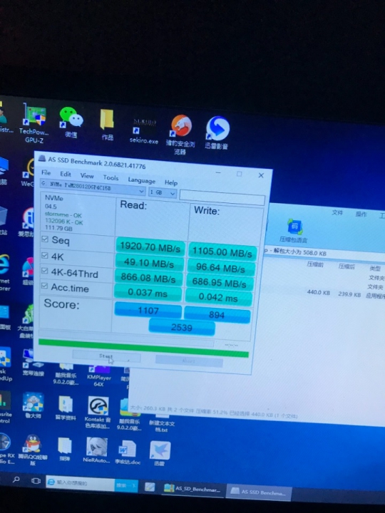Toggle the Acc.time checkbox
The height and width of the screenshot is (513, 385).
[44, 286]
